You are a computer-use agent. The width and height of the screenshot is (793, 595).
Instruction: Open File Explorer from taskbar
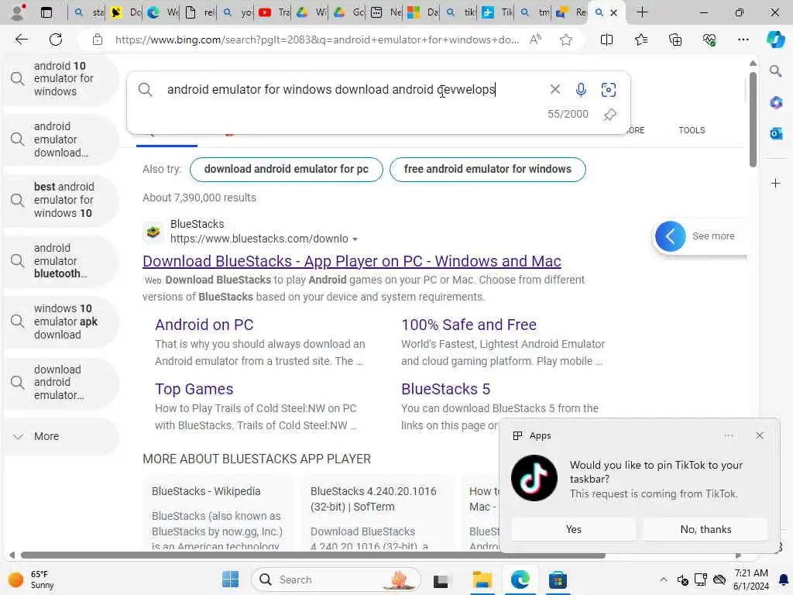click(x=482, y=580)
